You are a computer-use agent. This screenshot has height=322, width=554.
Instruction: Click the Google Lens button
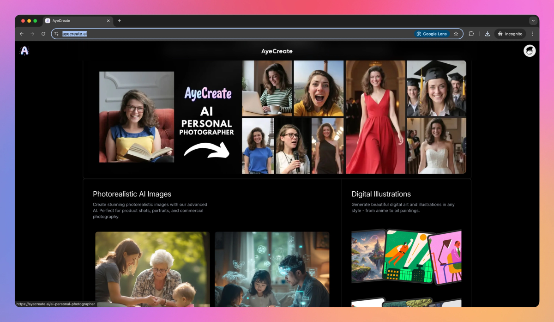click(432, 34)
